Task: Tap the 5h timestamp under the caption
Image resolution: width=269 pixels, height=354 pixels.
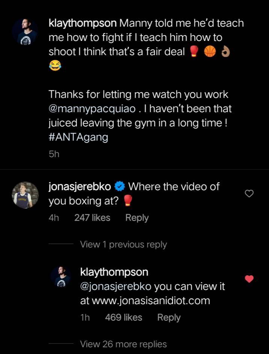Action: pos(54,154)
